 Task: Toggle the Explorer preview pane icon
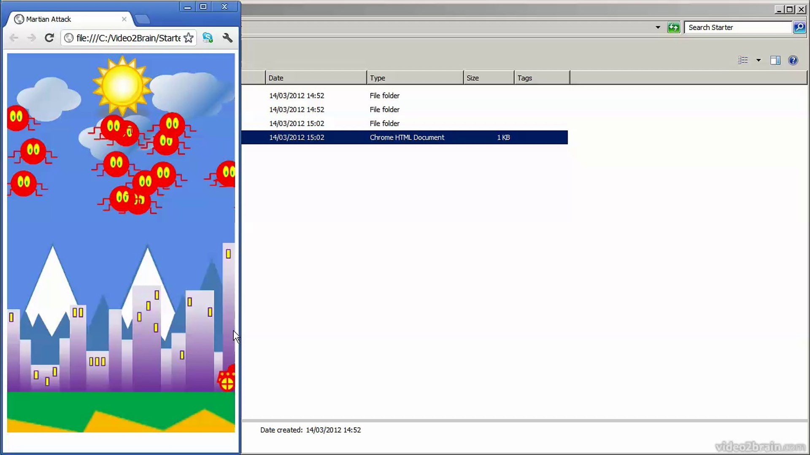775,60
